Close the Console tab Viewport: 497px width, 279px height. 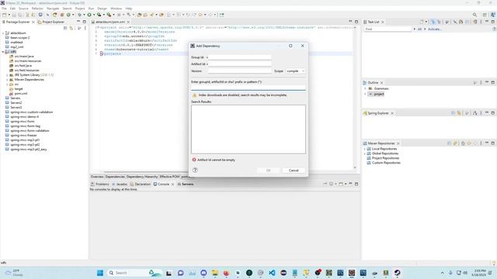point(172,184)
